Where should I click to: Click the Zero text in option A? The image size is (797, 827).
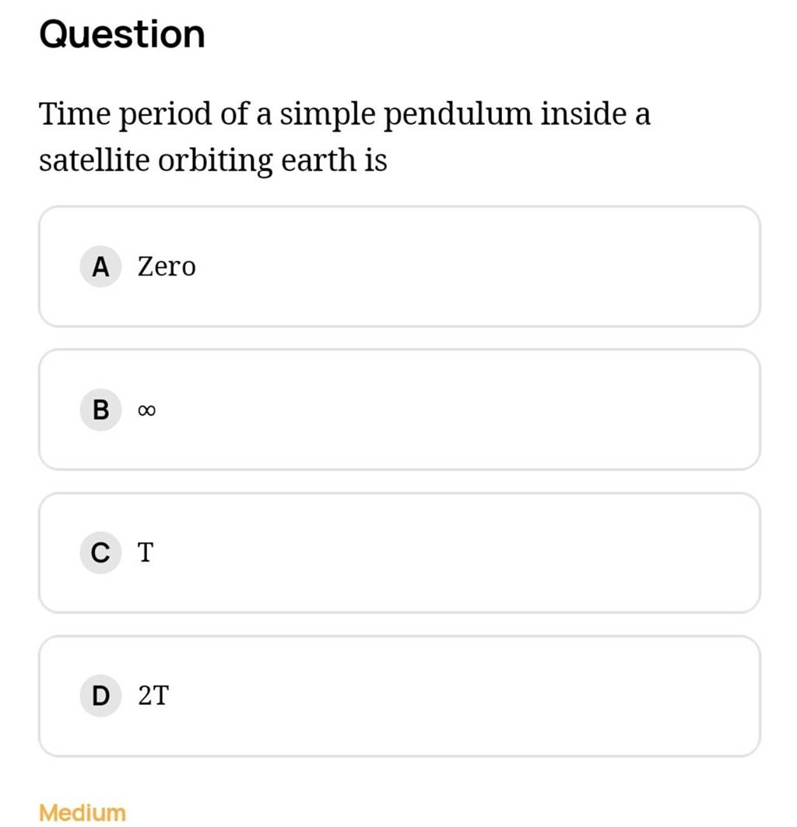[x=166, y=267]
